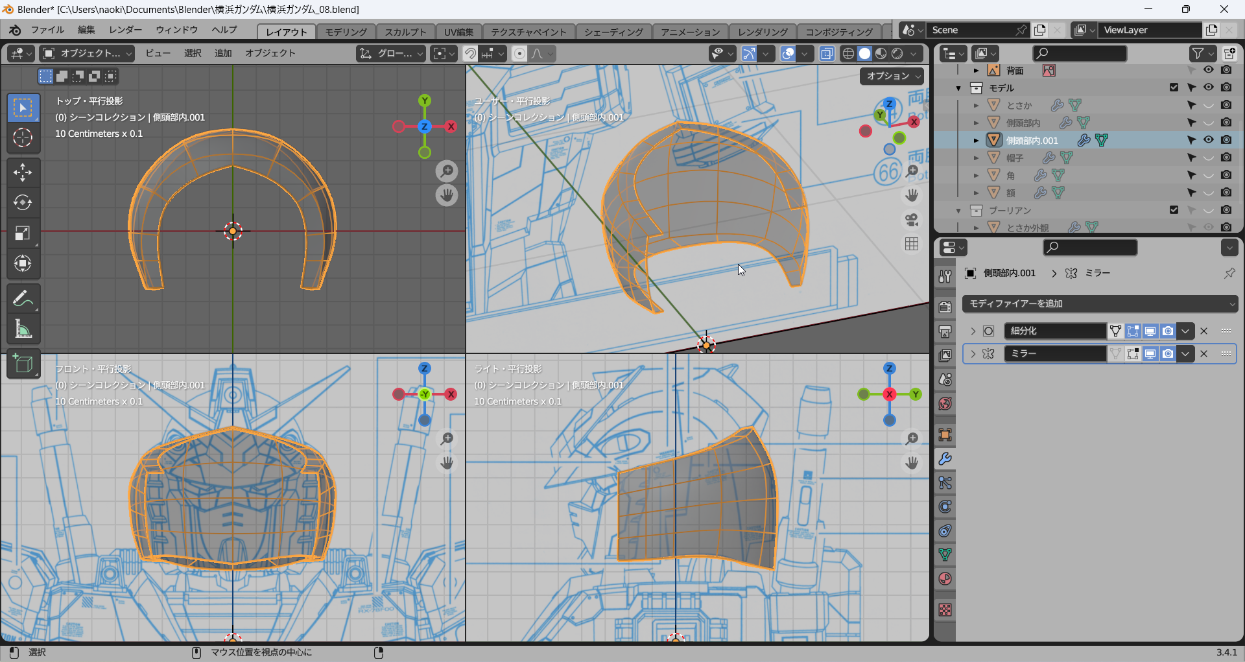Click the outliner search field
This screenshot has width=1245, height=662.
(1079, 53)
